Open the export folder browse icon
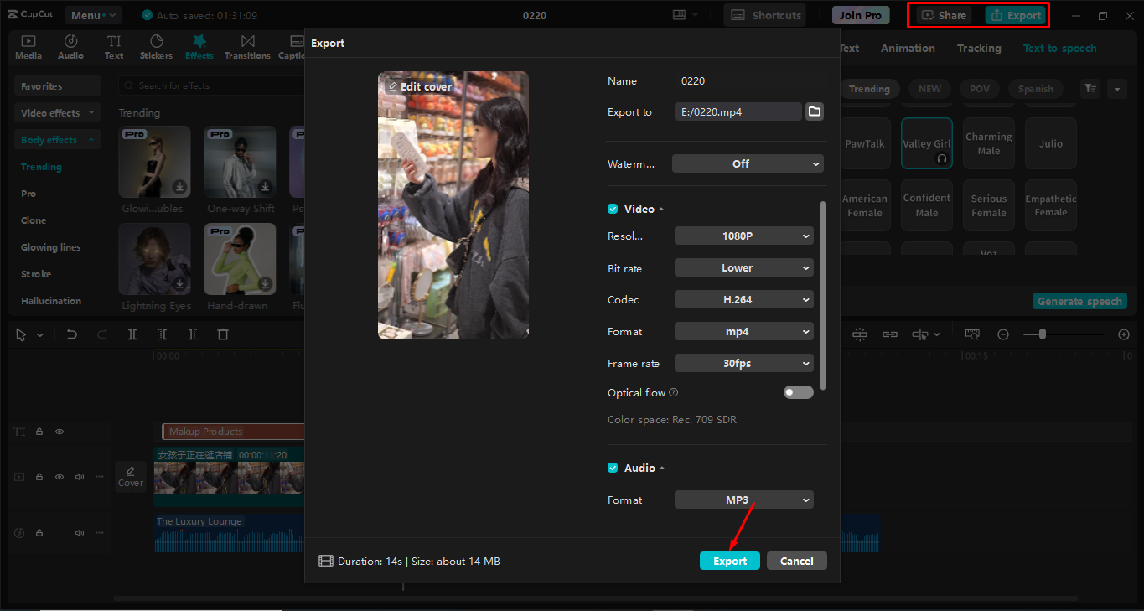 pyautogui.click(x=814, y=111)
